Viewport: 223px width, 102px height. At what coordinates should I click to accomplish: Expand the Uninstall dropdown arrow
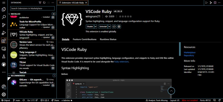point(109,27)
